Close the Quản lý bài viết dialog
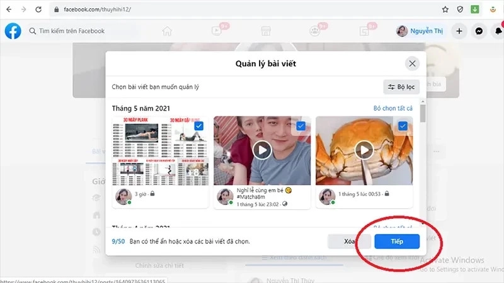504x283 pixels. (x=412, y=64)
